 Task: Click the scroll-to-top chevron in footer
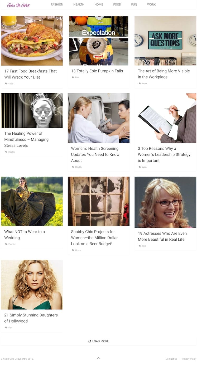click(x=98, y=358)
